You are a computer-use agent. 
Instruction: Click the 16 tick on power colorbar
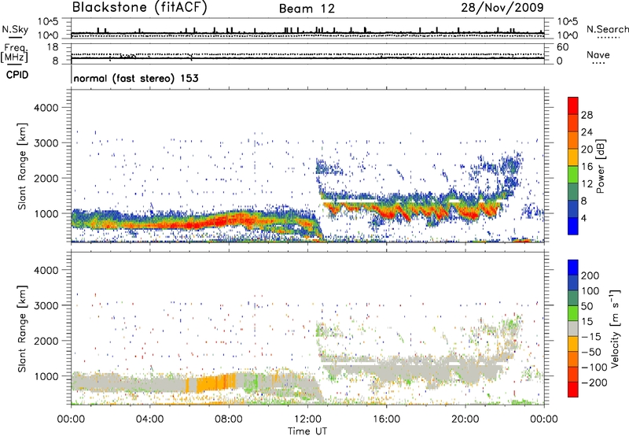pos(587,167)
